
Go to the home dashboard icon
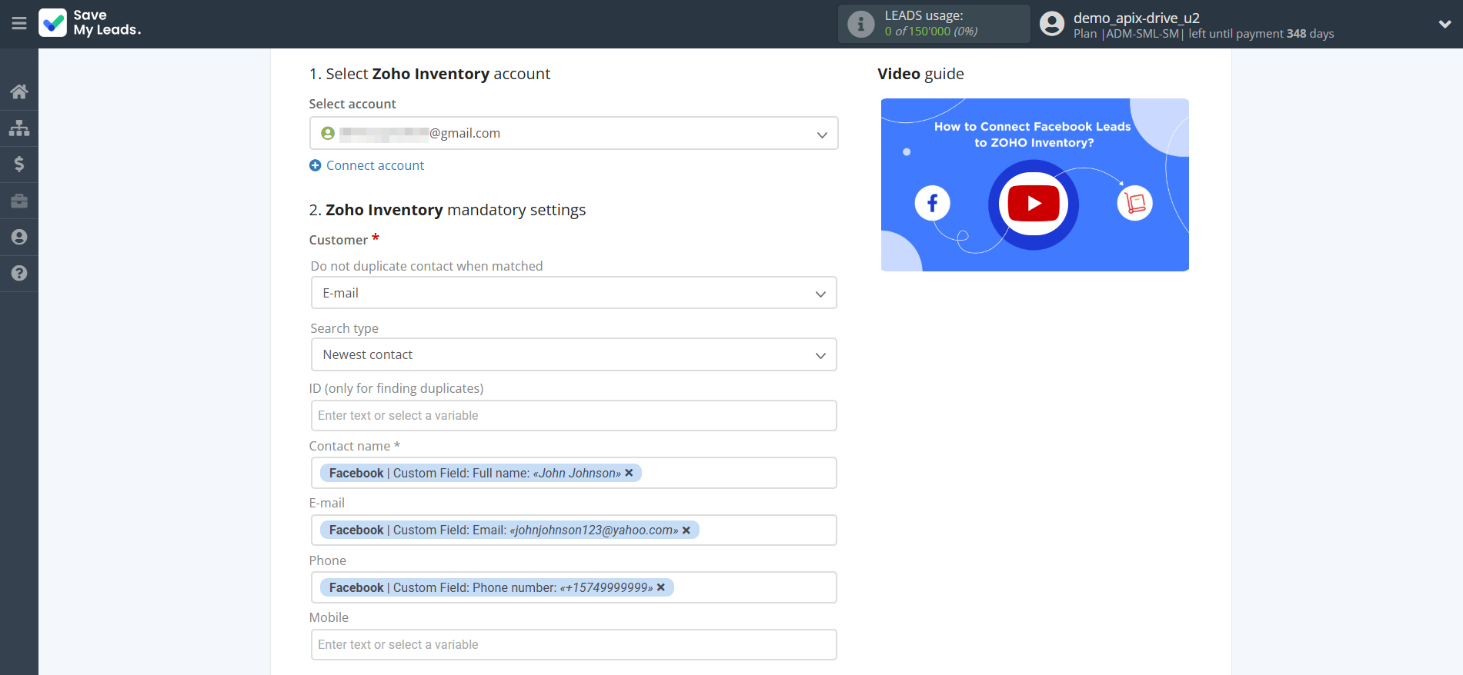point(19,92)
